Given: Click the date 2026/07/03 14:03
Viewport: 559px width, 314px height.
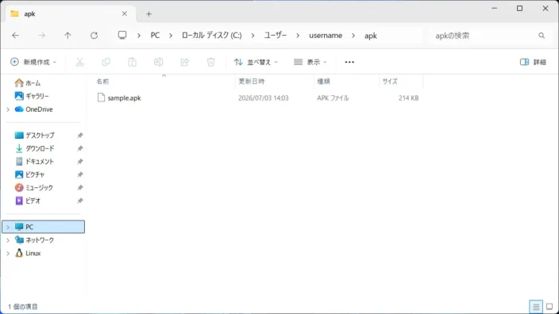Looking at the screenshot, I should pyautogui.click(x=264, y=98).
